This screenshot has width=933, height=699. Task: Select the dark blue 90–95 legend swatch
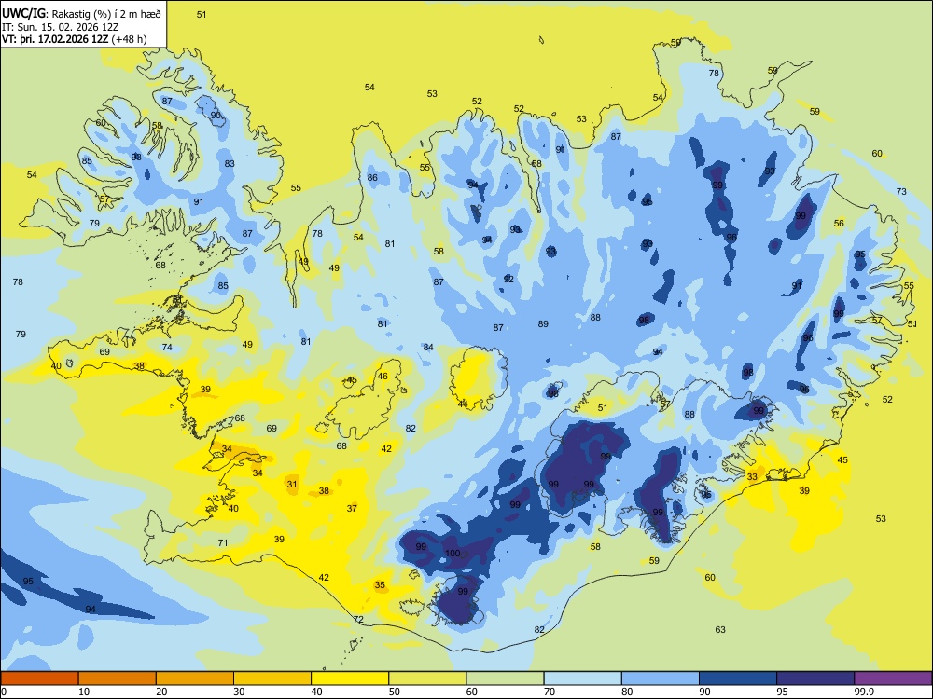(738, 678)
